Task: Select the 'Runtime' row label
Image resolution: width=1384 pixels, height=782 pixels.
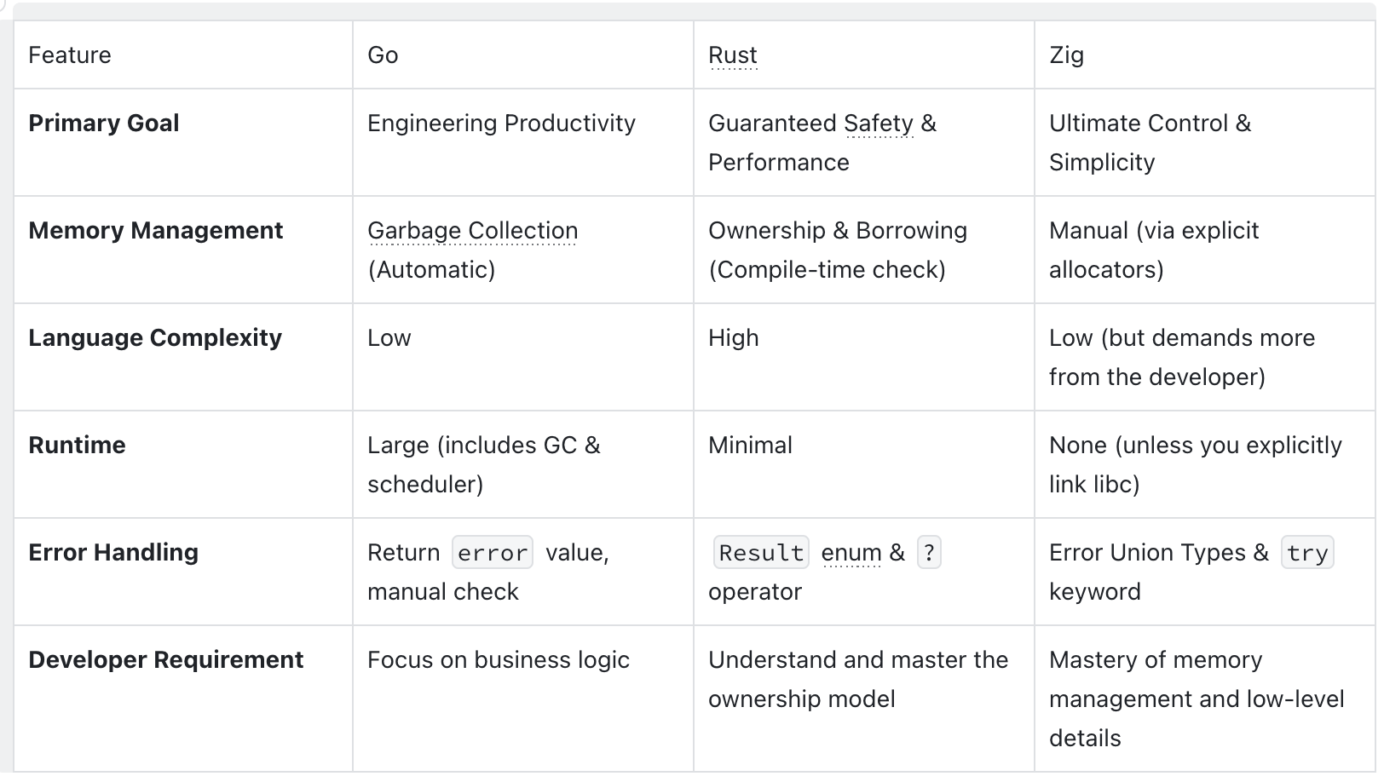Action: click(x=77, y=446)
